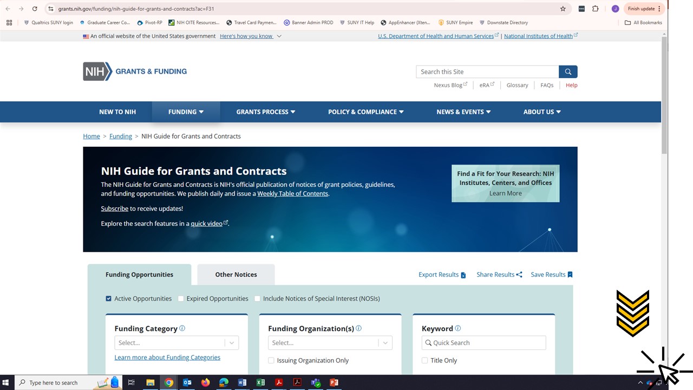693x390 pixels.
Task: Click the info icon beside Funding Organization(s)
Action: pos(358,328)
